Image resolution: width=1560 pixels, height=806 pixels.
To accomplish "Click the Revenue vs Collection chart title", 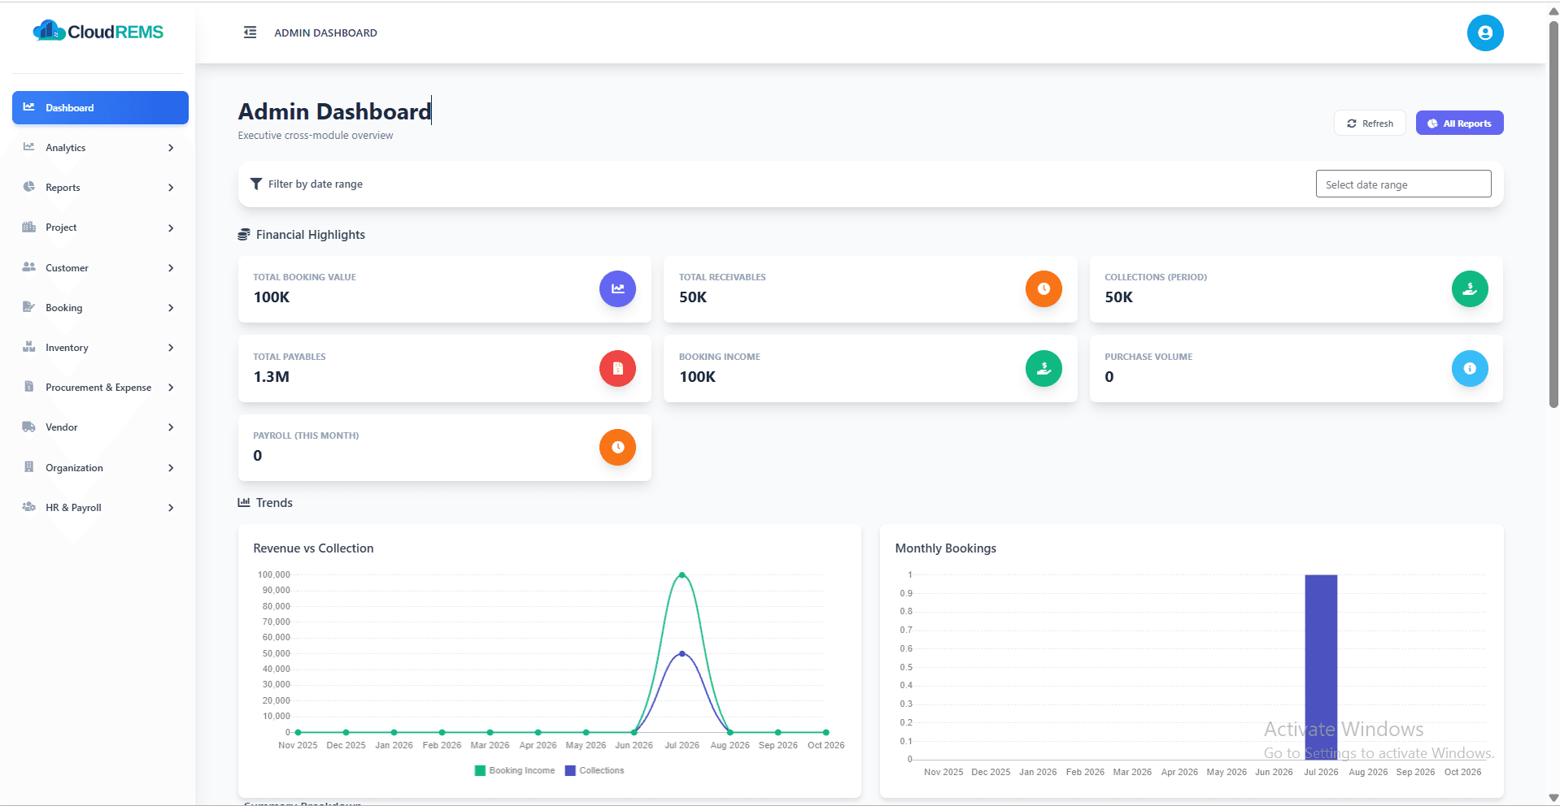I will tap(313, 548).
